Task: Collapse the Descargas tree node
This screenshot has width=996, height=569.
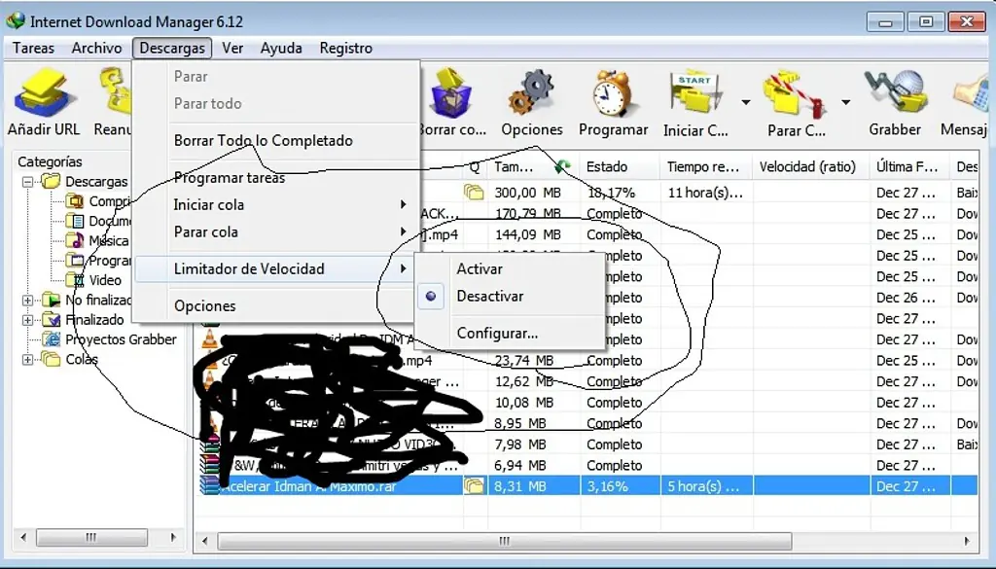Action: pyautogui.click(x=27, y=182)
